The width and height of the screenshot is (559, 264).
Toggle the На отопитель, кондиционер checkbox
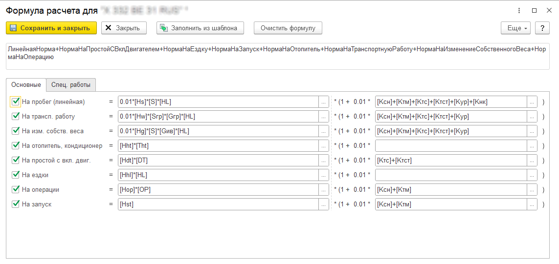point(16,146)
